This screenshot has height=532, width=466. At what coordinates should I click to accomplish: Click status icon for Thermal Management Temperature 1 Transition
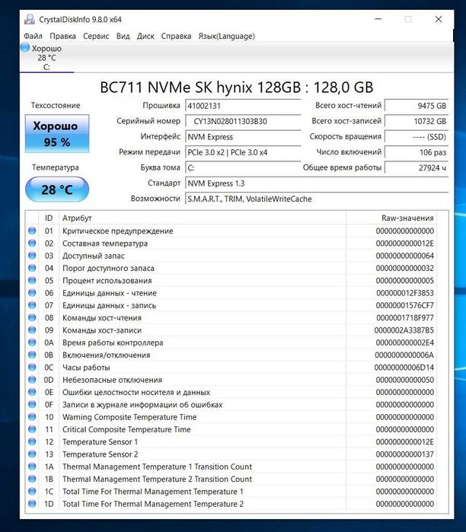[x=32, y=467]
